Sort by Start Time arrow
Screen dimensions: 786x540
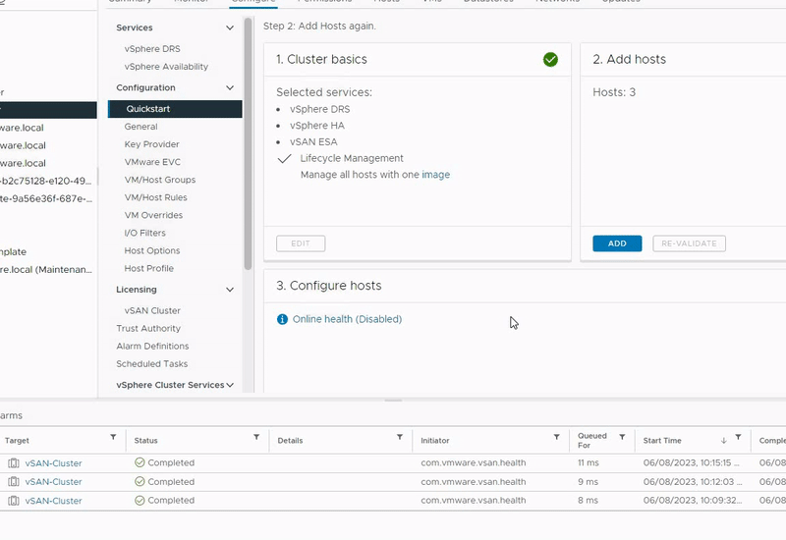(723, 441)
